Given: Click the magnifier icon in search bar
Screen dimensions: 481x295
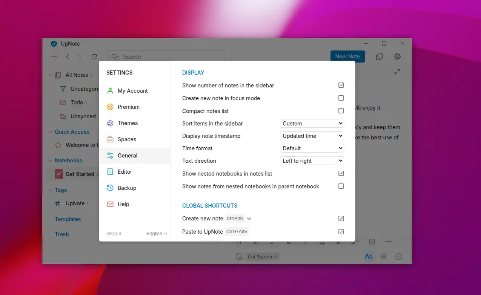Looking at the screenshot, I should pos(115,57).
